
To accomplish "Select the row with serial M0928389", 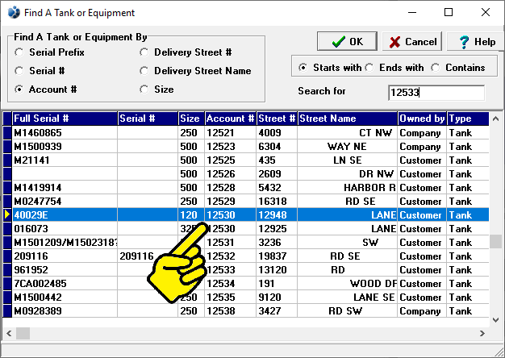I will pyautogui.click(x=65, y=311).
